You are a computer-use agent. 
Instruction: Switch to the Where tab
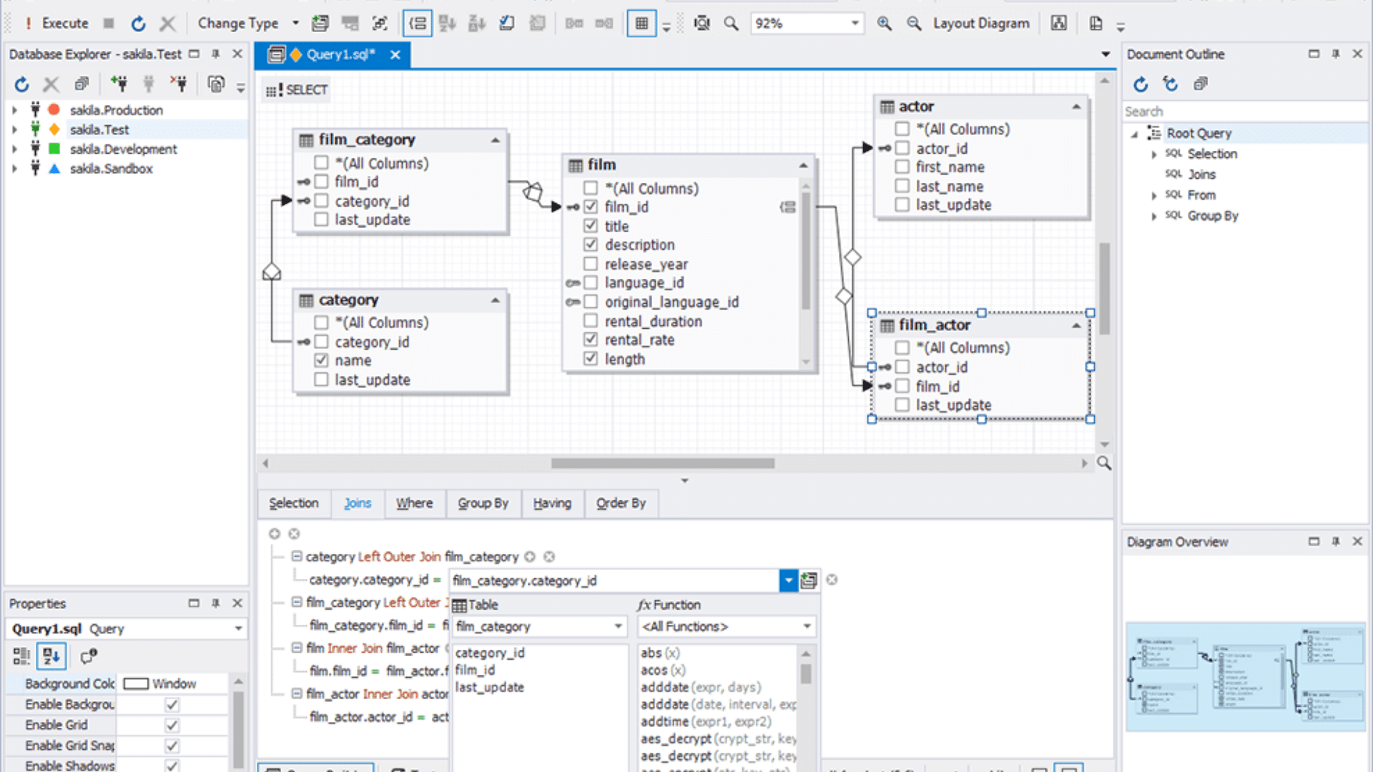click(x=415, y=503)
